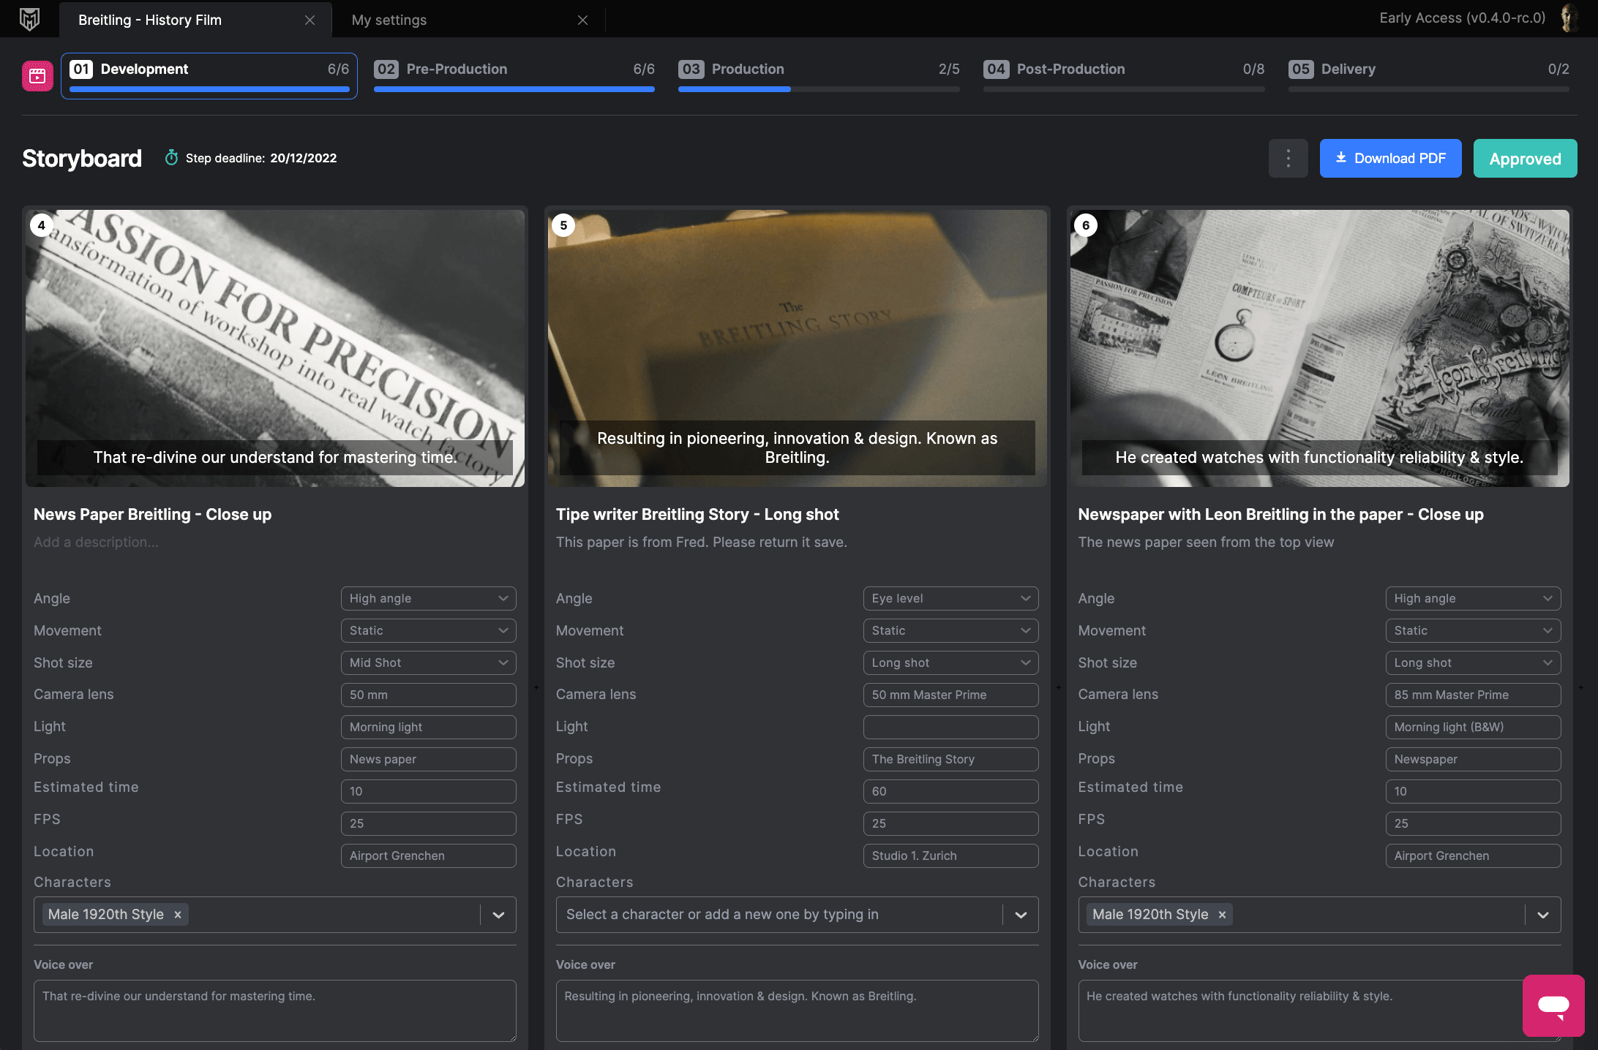
Task: Click the shot number 4 badge
Action: click(x=42, y=225)
